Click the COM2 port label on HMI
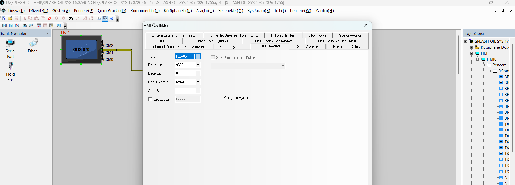Image resolution: width=515 pixels, height=185 pixels. coord(108,45)
